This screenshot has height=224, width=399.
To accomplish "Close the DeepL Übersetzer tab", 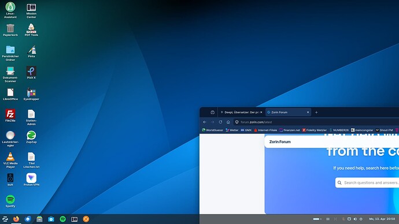I will (261, 112).
